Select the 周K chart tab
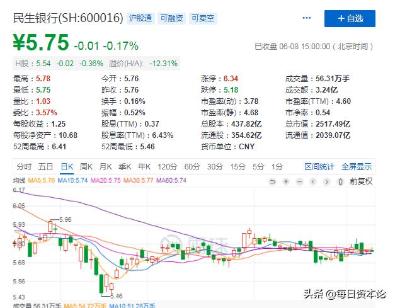The height and width of the screenshot is (308, 395). point(86,167)
